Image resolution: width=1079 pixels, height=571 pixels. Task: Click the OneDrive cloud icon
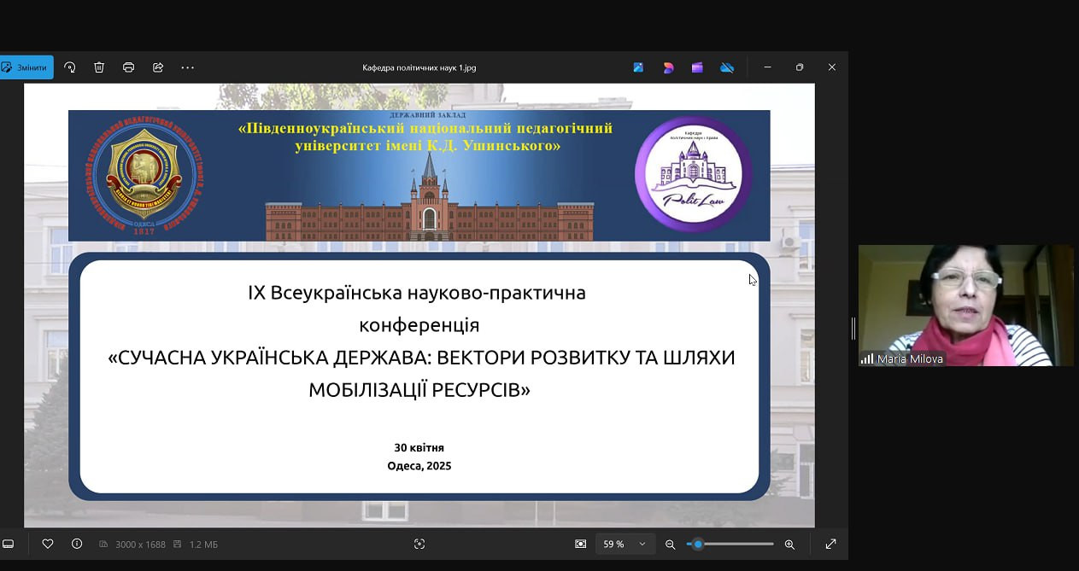point(727,67)
